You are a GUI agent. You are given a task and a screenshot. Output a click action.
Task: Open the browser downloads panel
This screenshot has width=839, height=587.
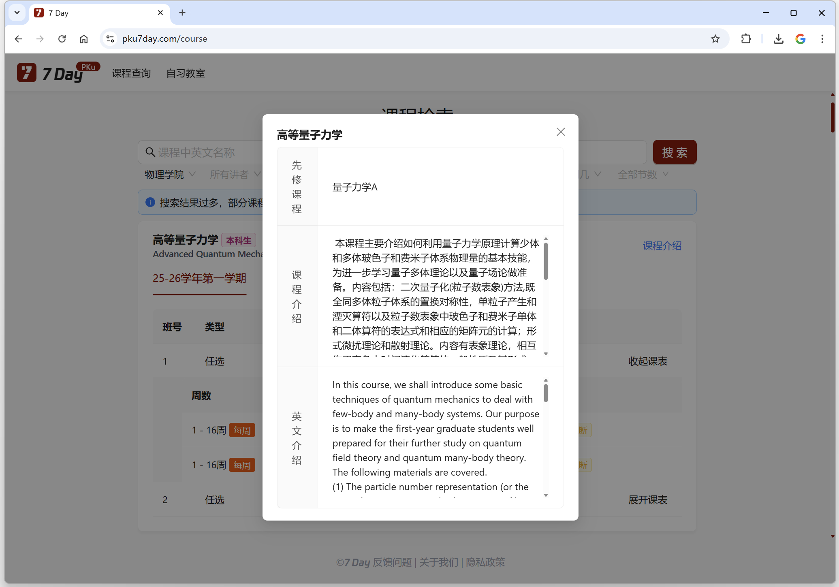coord(778,38)
